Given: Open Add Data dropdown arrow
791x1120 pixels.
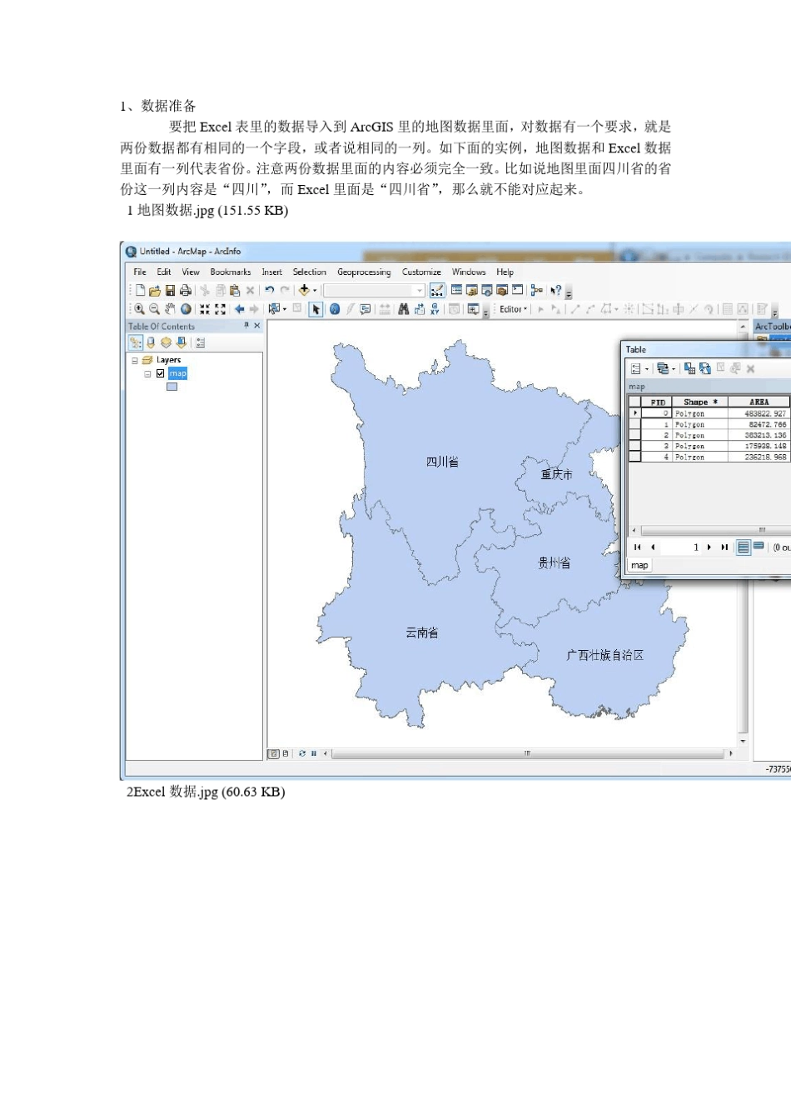Looking at the screenshot, I should (x=315, y=291).
